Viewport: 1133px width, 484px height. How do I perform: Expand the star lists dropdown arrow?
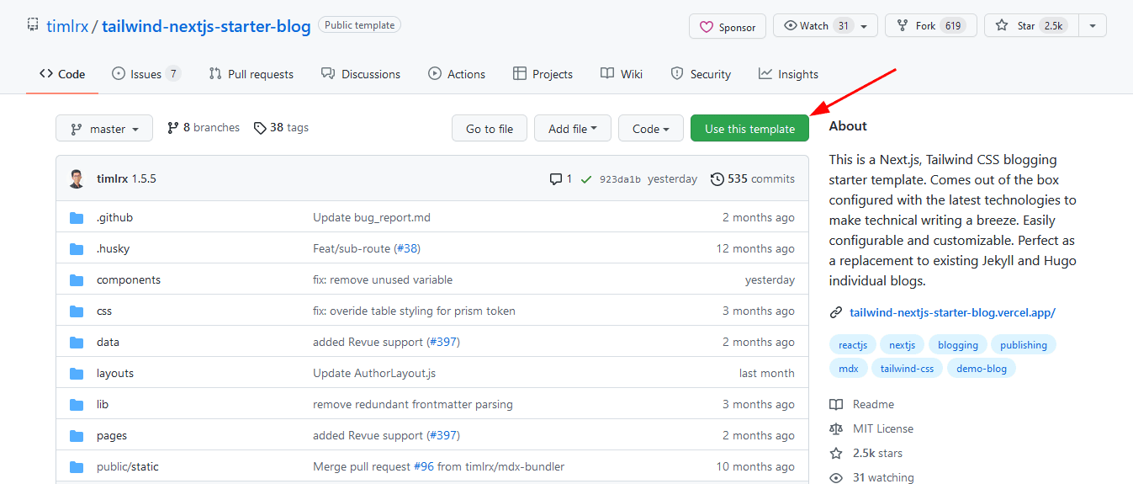click(x=1093, y=26)
